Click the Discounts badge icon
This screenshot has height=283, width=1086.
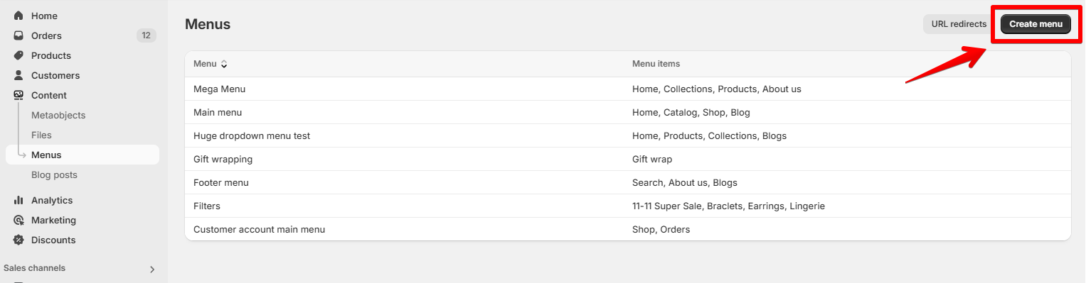(x=18, y=240)
